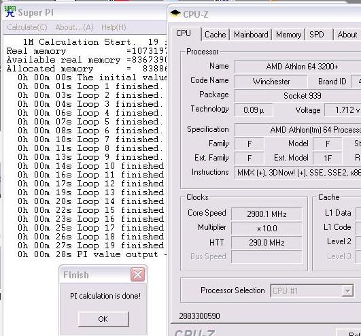This screenshot has height=336, width=361.
Task: Click the number 2883300590 at CPU-Z bottom
Action: [x=199, y=316]
